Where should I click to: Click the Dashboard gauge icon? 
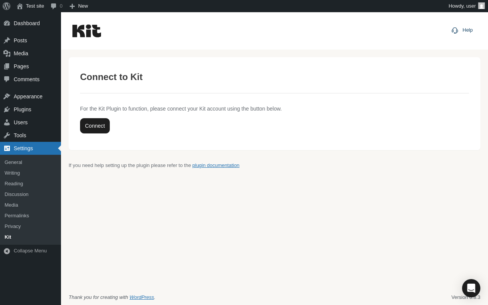7,23
